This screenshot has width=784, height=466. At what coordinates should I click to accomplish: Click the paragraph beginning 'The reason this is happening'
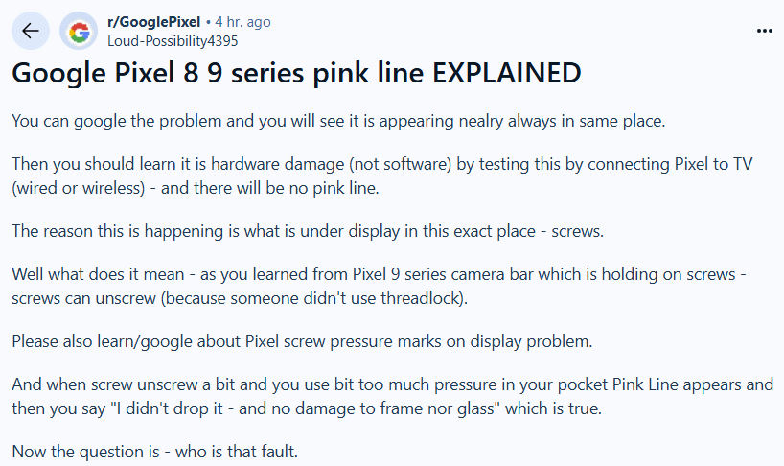308,231
